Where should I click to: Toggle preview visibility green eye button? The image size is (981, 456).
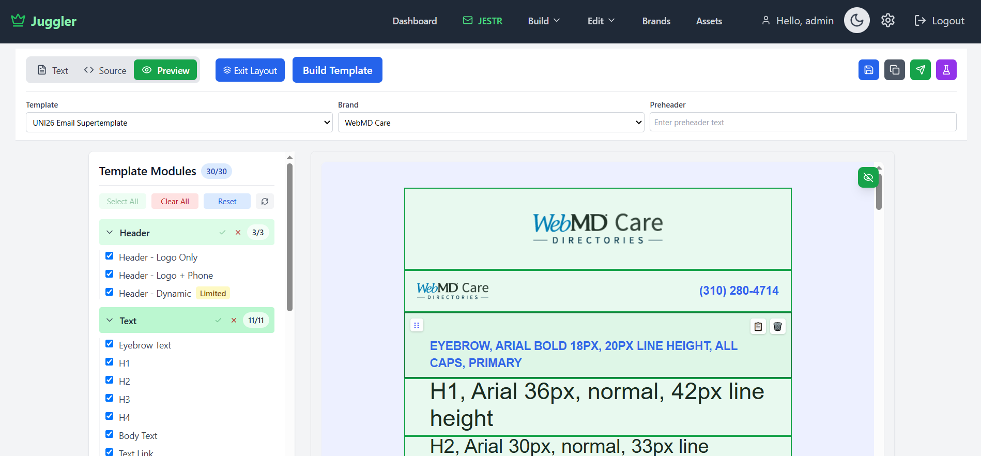click(868, 177)
